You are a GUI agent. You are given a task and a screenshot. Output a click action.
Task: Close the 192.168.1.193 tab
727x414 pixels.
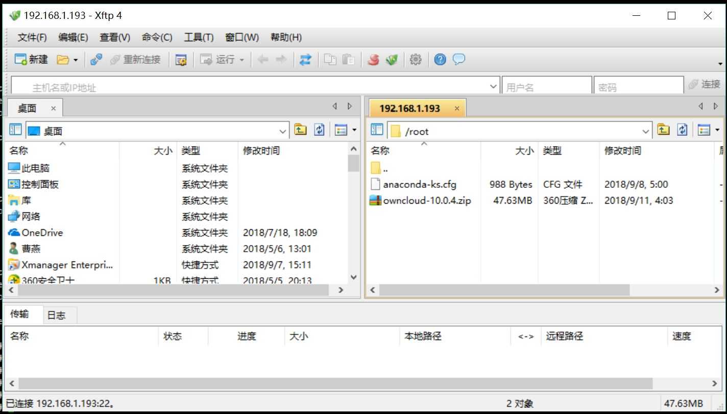coord(457,108)
